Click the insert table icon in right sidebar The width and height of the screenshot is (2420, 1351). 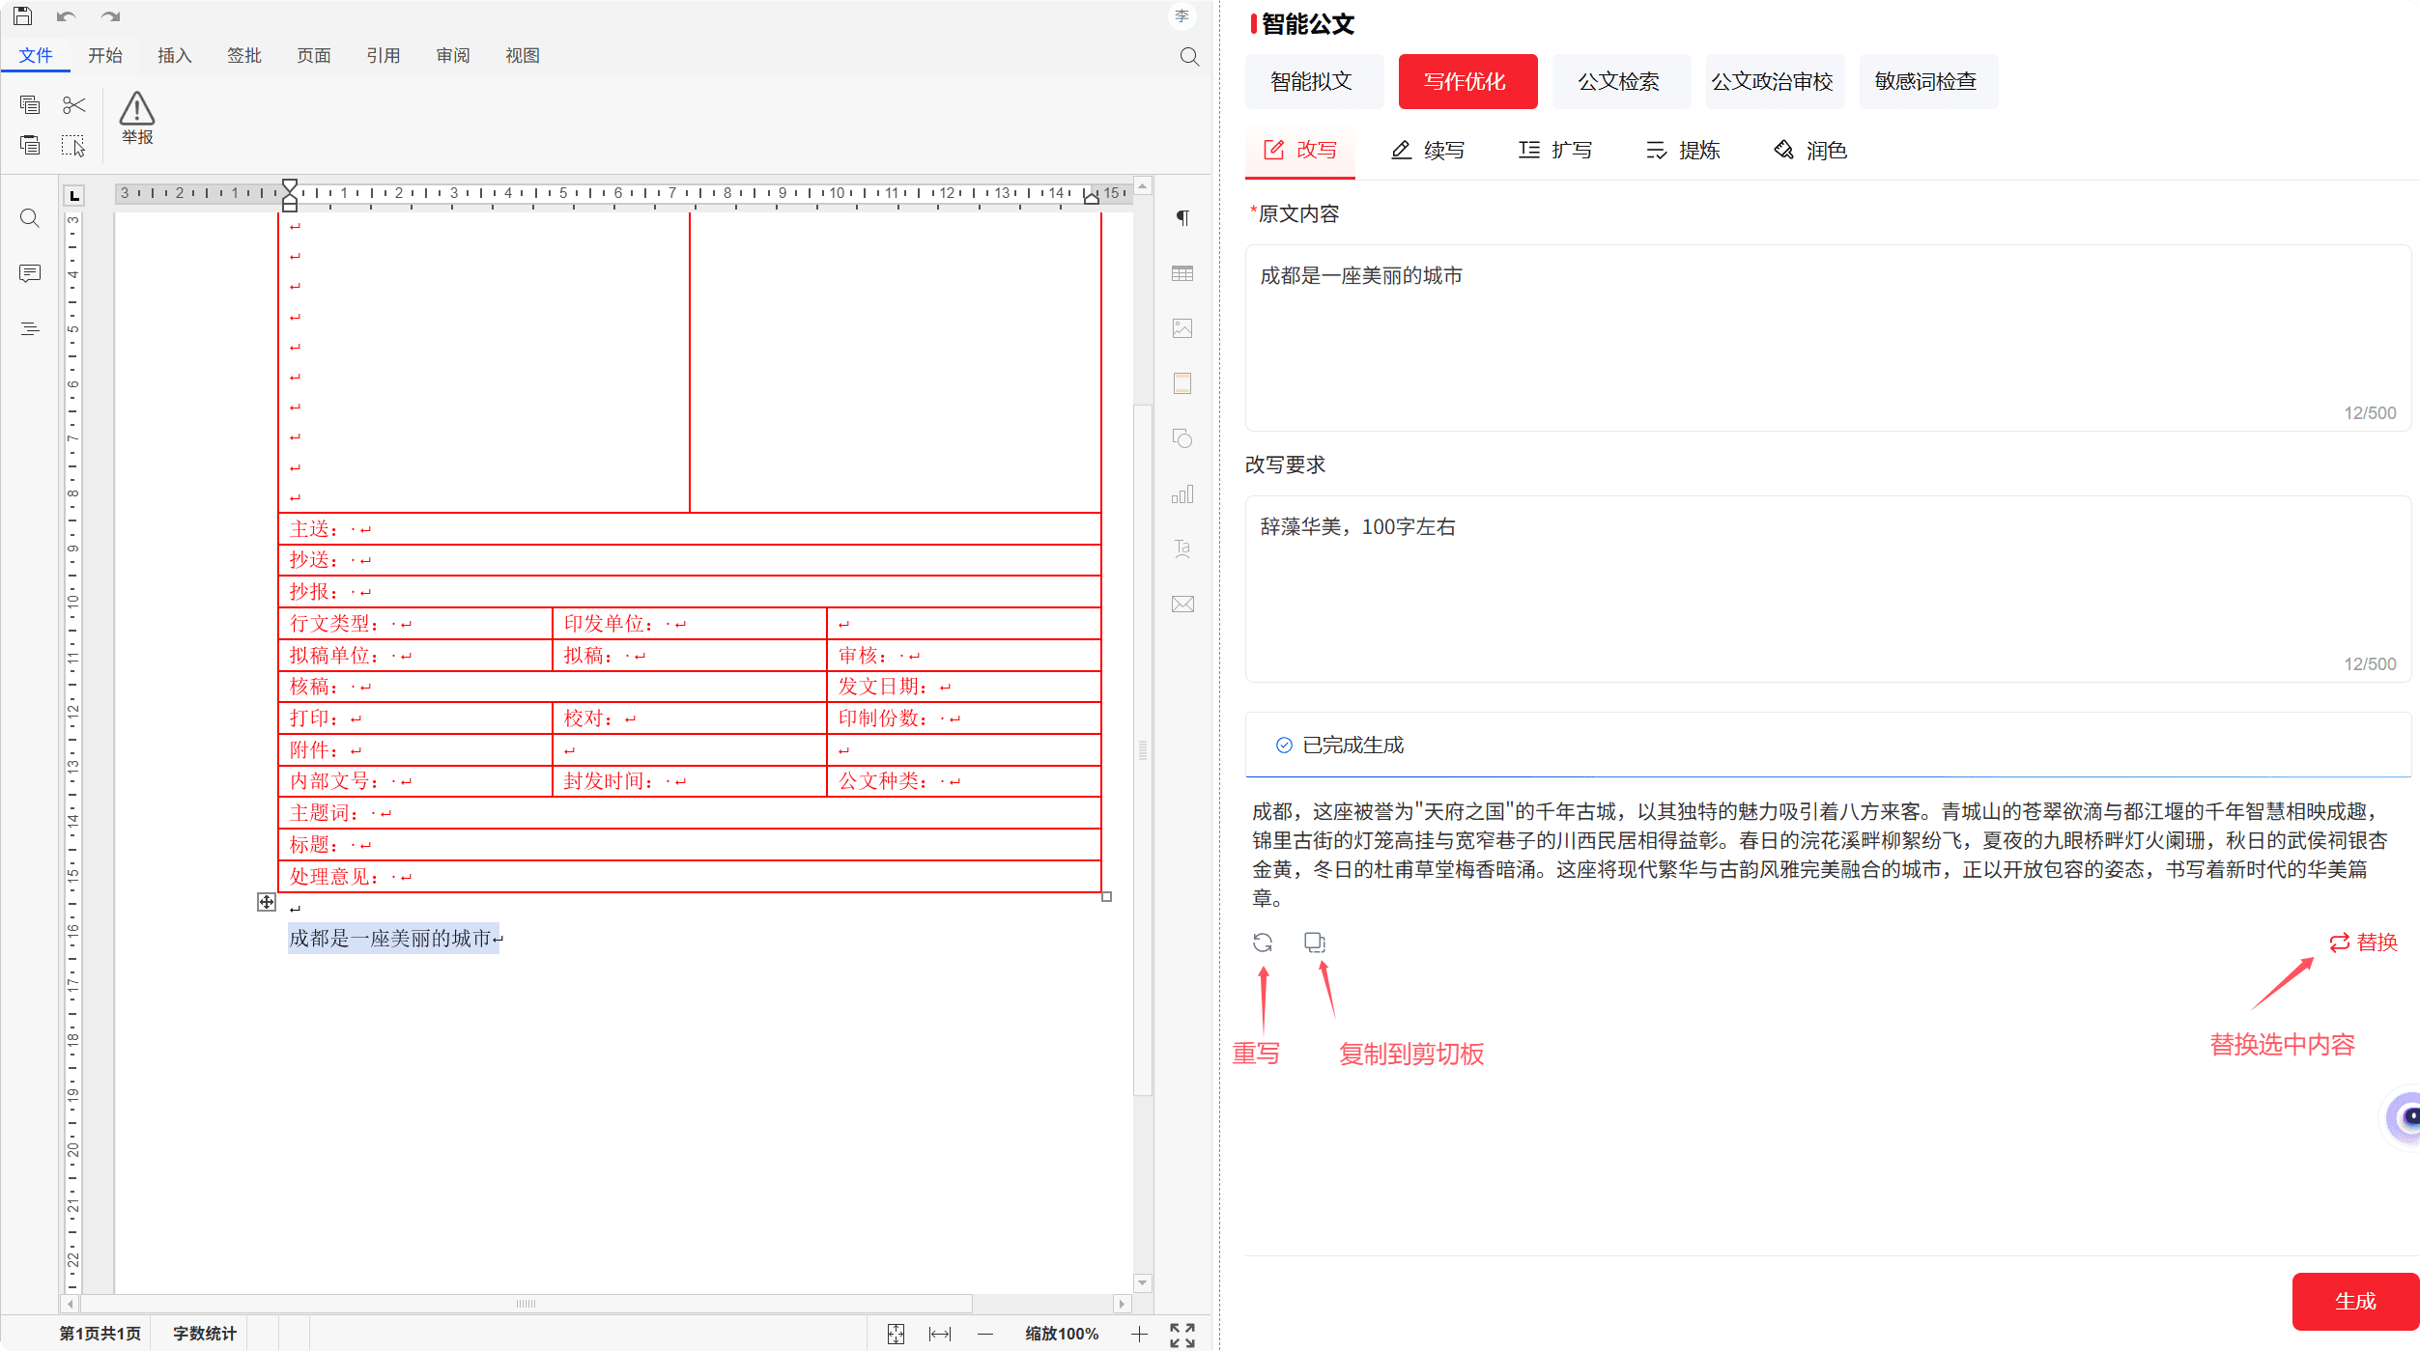click(x=1182, y=273)
